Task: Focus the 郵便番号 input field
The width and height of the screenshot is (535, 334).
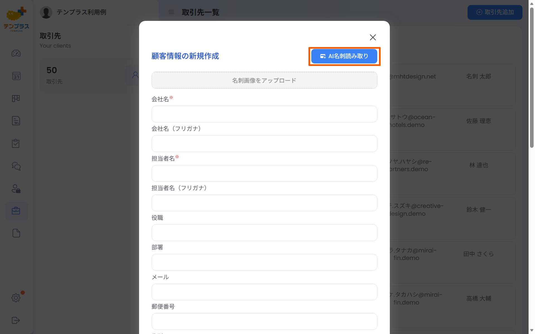Action: [264, 321]
